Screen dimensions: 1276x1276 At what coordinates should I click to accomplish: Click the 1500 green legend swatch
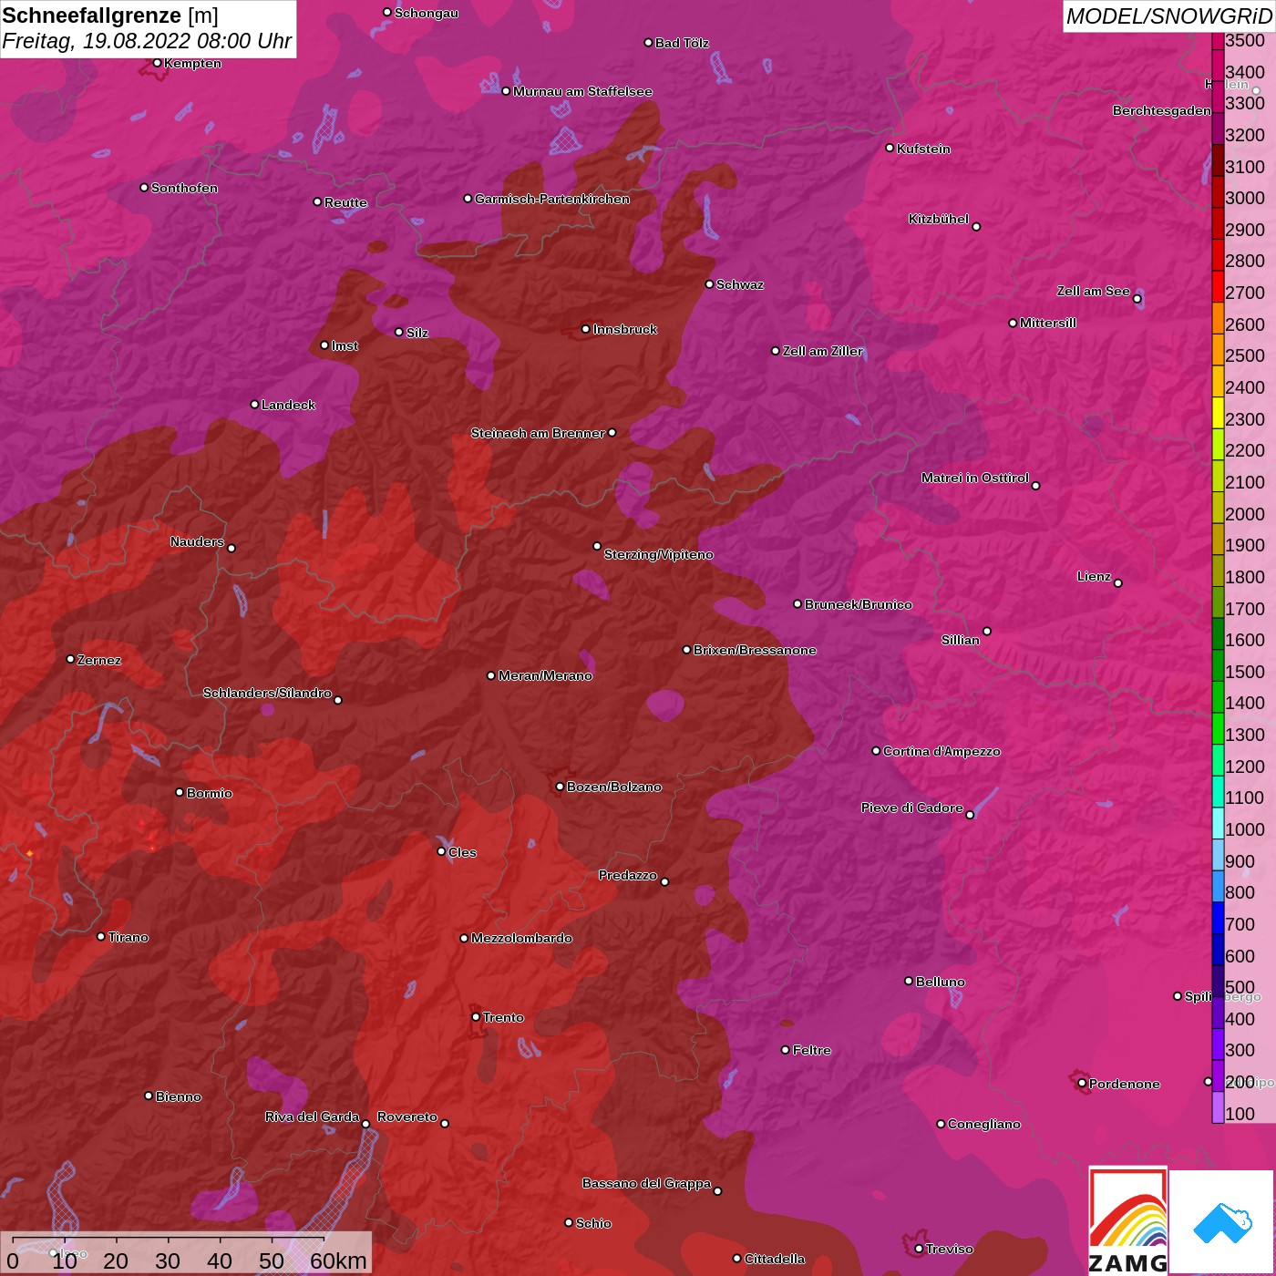pos(1218,665)
